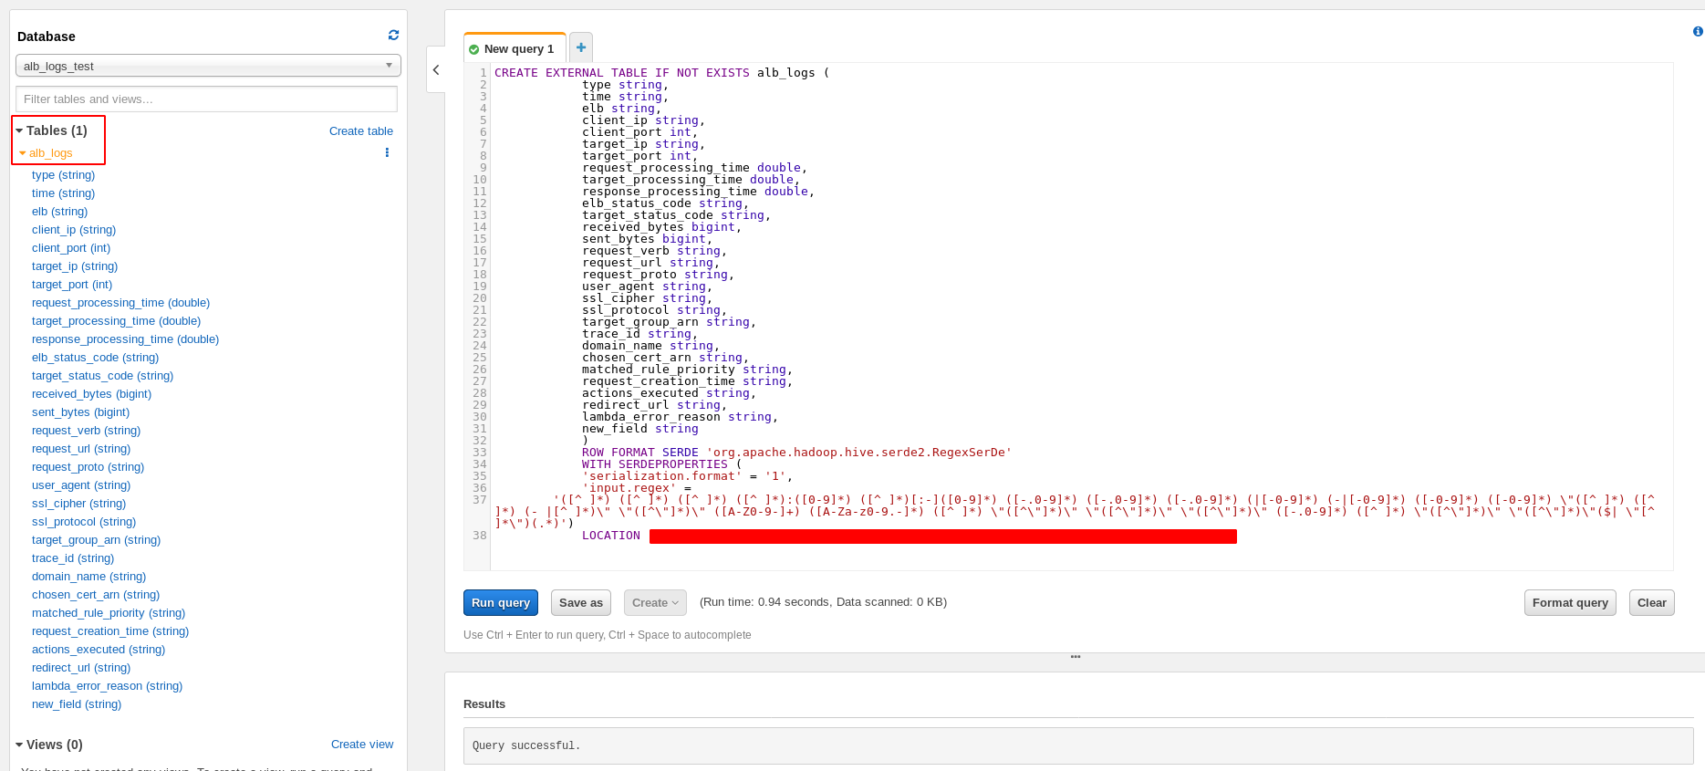Add a new query tab
Screen dimensions: 1705x771
click(x=580, y=47)
